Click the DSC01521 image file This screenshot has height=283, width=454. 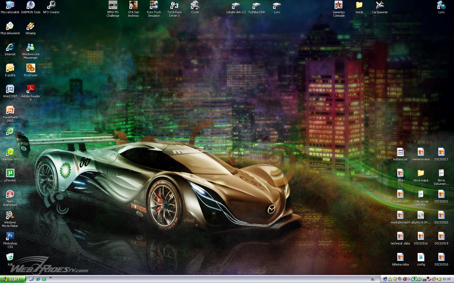441,196
